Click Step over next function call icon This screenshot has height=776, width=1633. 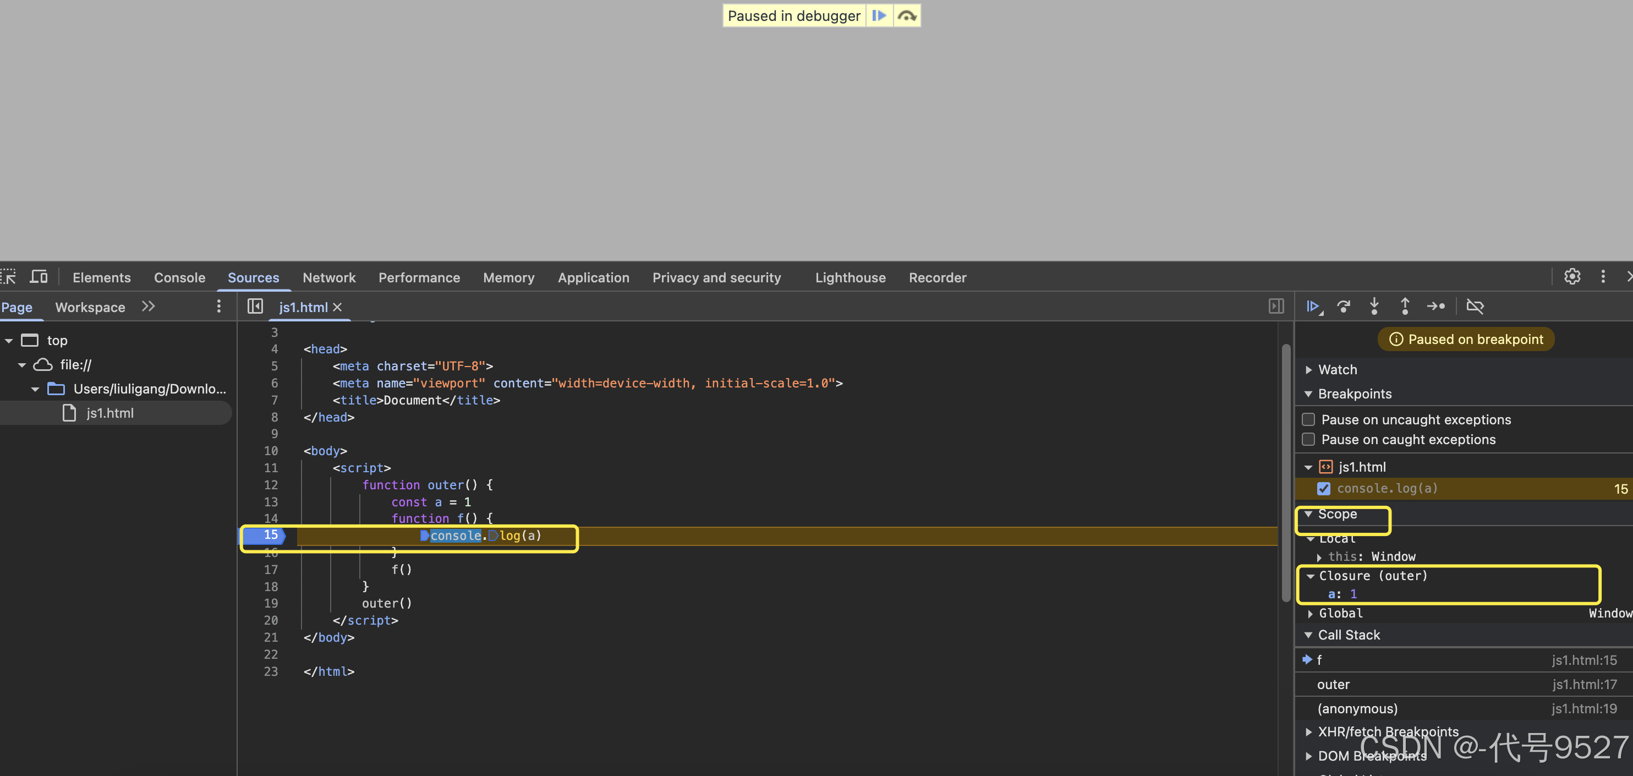click(1343, 307)
